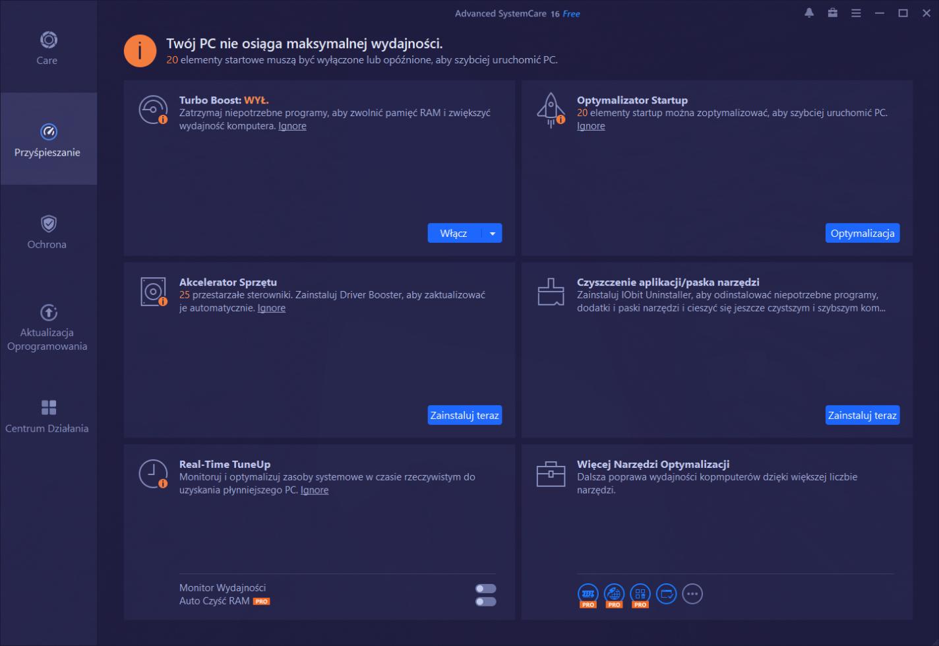
Task: Open the toolbox briefcase icon in title bar
Action: coord(833,13)
